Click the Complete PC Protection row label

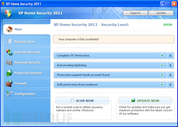pos(73,56)
